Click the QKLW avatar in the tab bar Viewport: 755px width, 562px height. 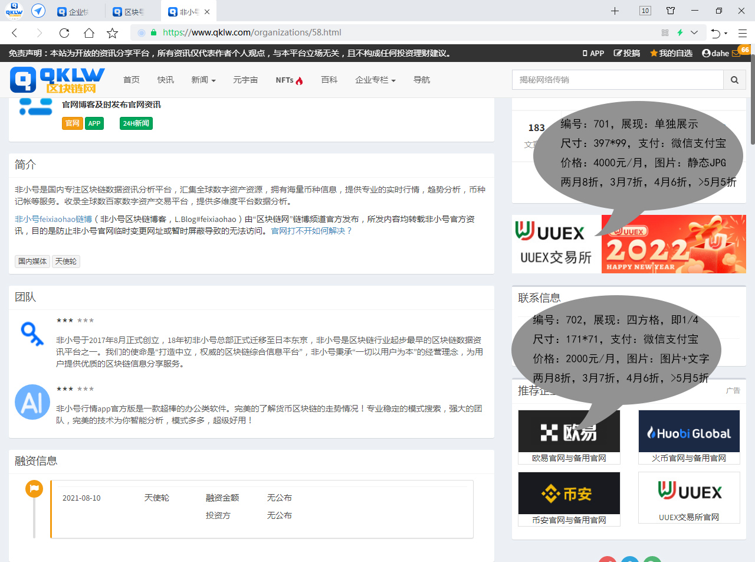click(x=14, y=11)
